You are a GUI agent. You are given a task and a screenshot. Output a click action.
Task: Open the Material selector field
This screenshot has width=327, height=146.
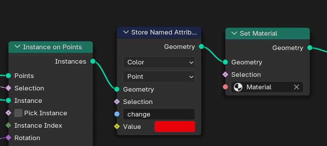[x=267, y=87]
